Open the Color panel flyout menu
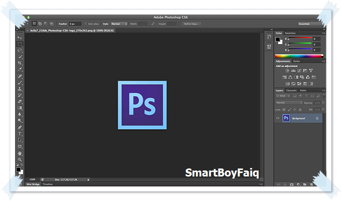The image size is (341, 201). coord(323,33)
